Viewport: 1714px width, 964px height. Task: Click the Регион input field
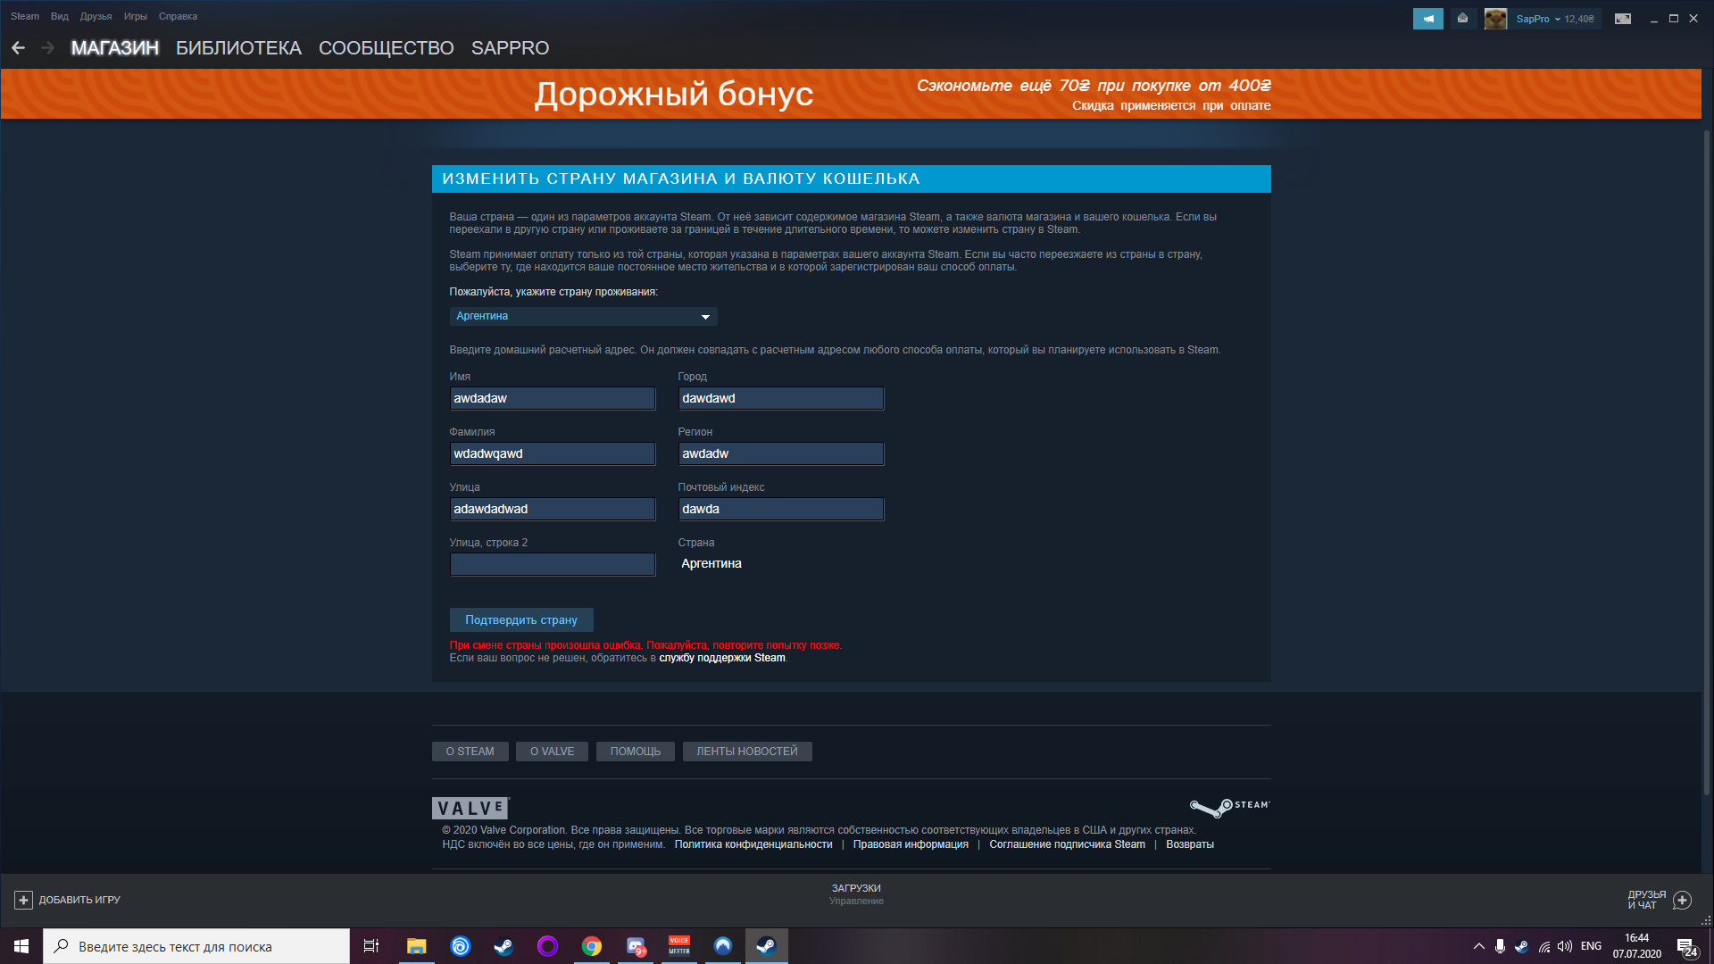pyautogui.click(x=781, y=453)
